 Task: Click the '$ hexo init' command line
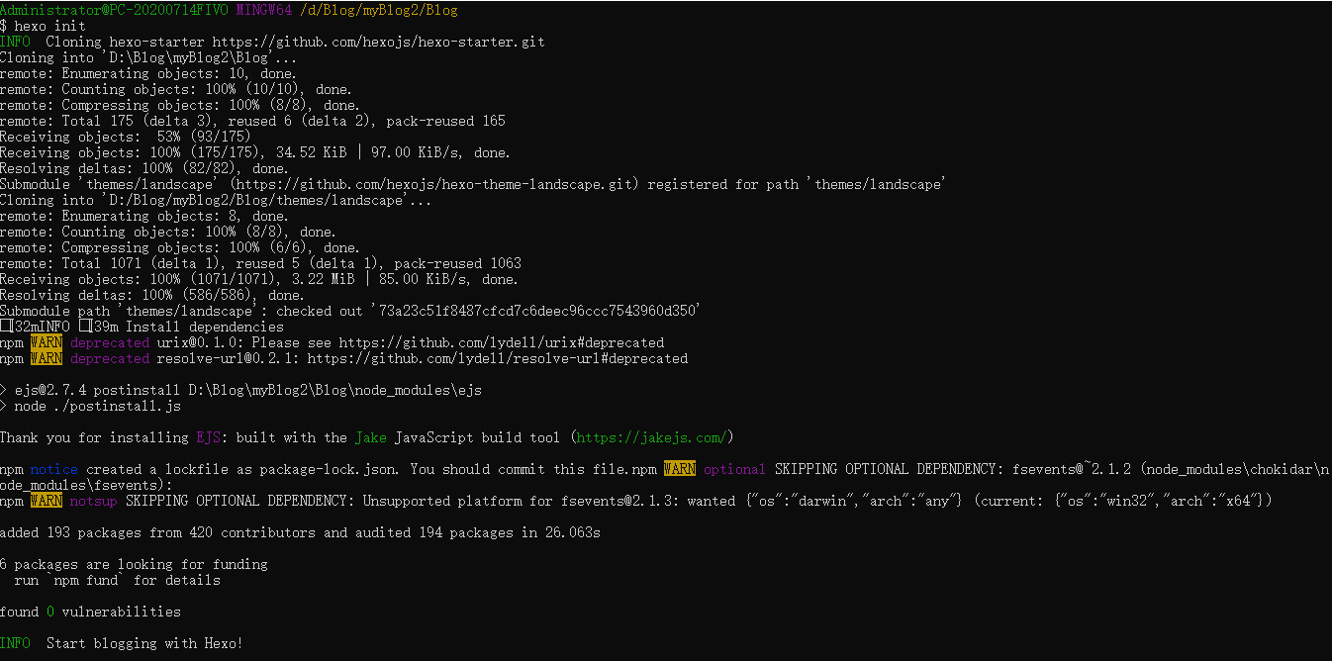click(x=43, y=26)
